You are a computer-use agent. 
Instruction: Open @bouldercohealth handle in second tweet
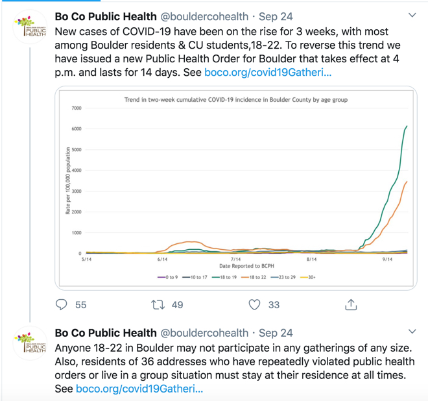pos(204,333)
